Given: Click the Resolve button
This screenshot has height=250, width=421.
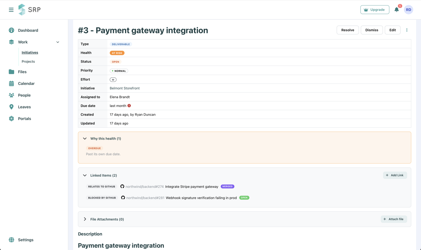Looking at the screenshot, I should tap(348, 30).
